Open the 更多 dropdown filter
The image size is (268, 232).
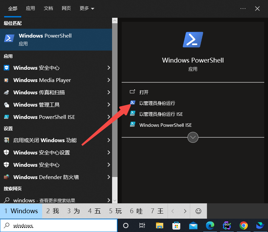(87, 8)
